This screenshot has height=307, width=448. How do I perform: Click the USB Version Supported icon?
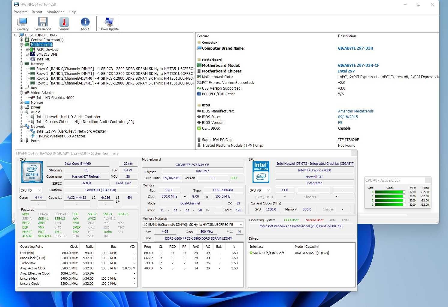(199, 88)
